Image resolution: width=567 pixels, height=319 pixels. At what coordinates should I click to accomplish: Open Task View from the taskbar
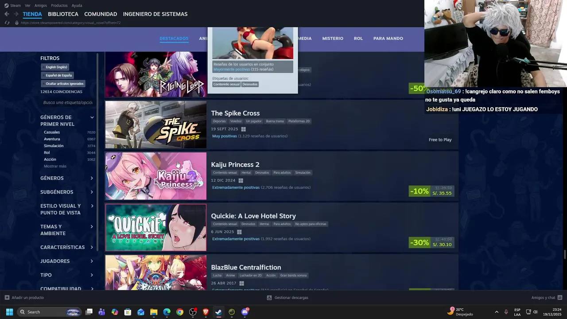(x=89, y=312)
